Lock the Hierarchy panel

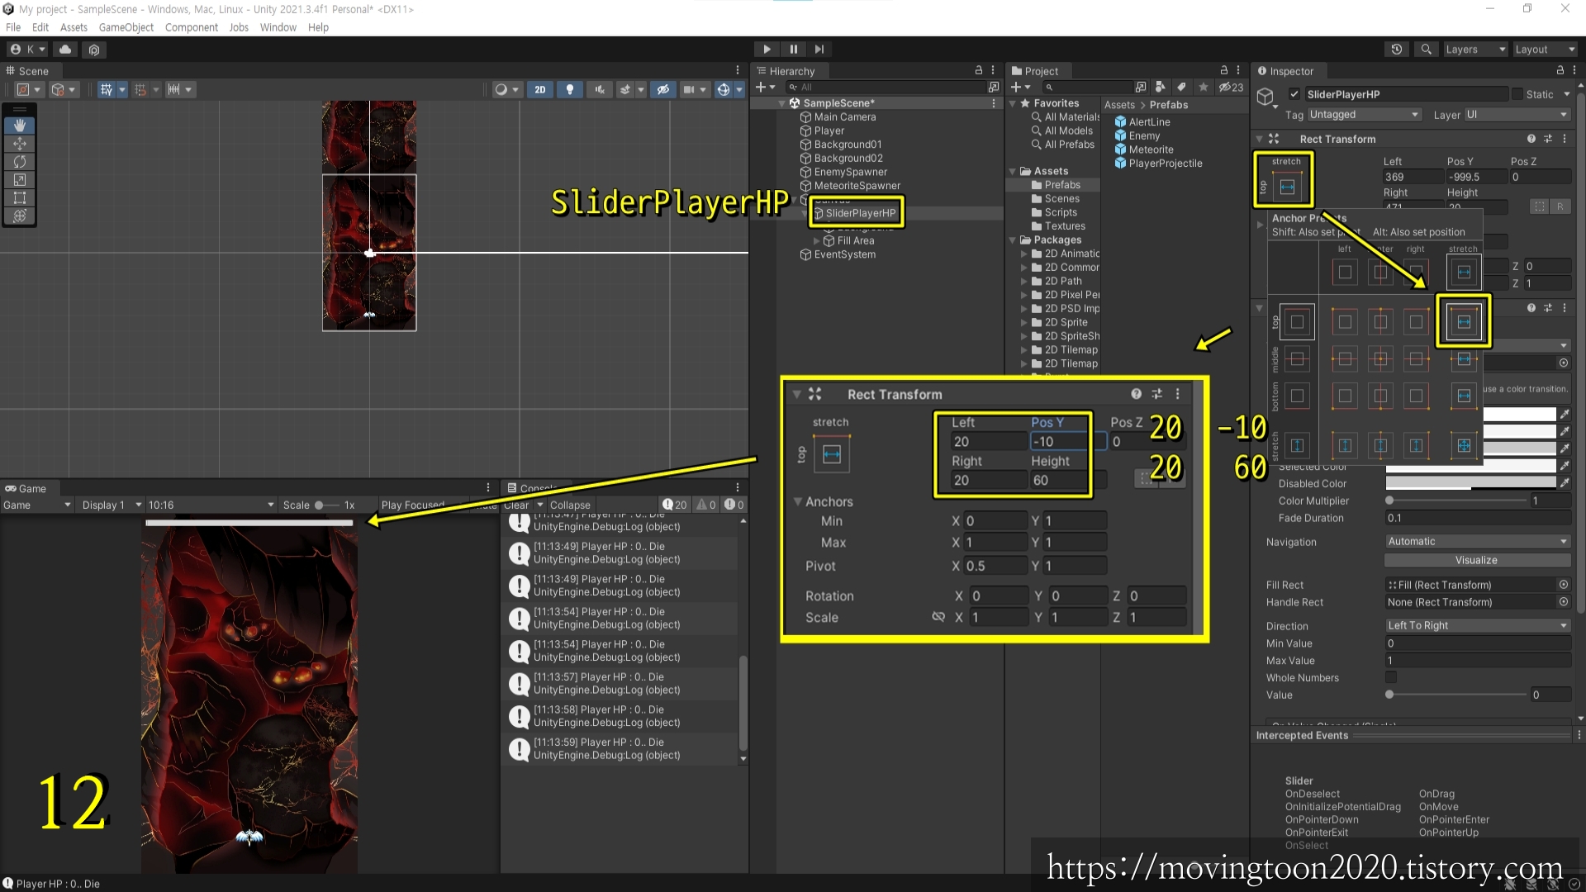pyautogui.click(x=979, y=71)
